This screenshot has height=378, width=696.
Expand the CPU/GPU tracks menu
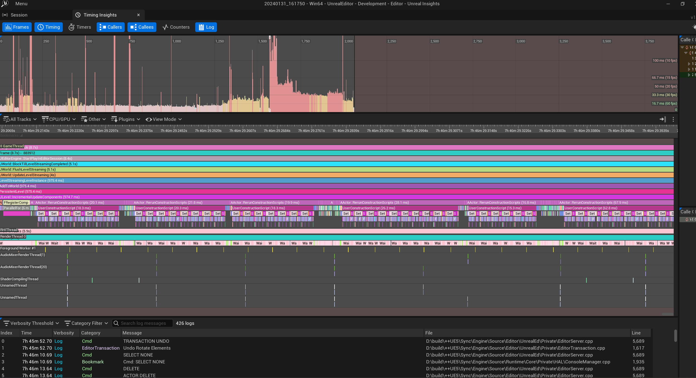coord(59,119)
